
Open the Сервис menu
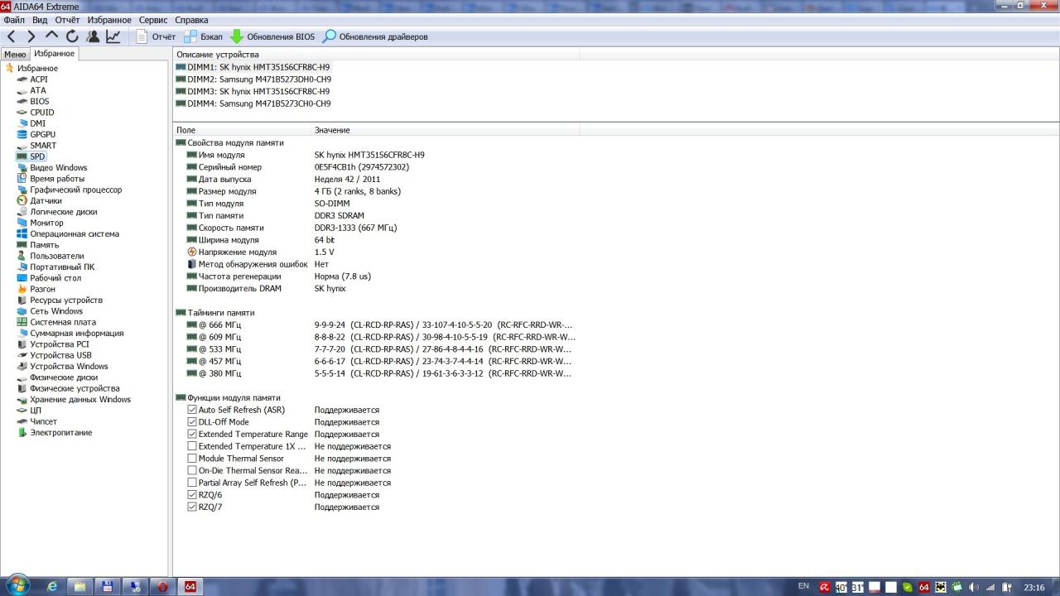pos(152,19)
